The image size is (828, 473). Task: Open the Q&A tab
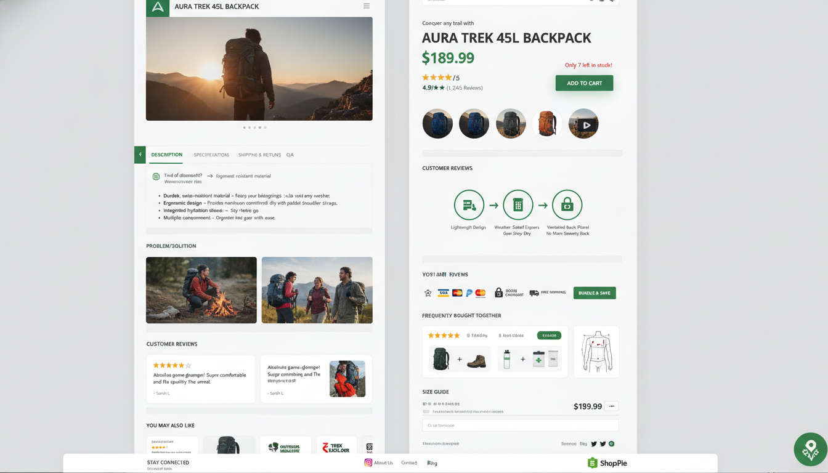point(290,155)
